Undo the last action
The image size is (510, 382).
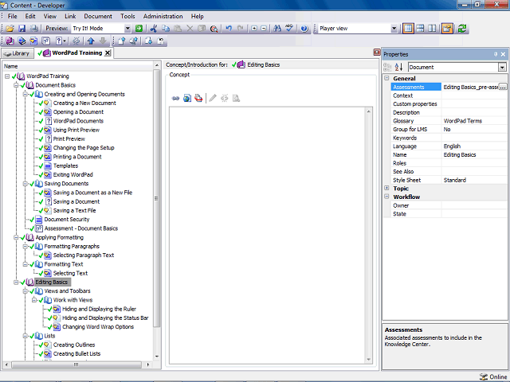pyautogui.click(x=229, y=29)
